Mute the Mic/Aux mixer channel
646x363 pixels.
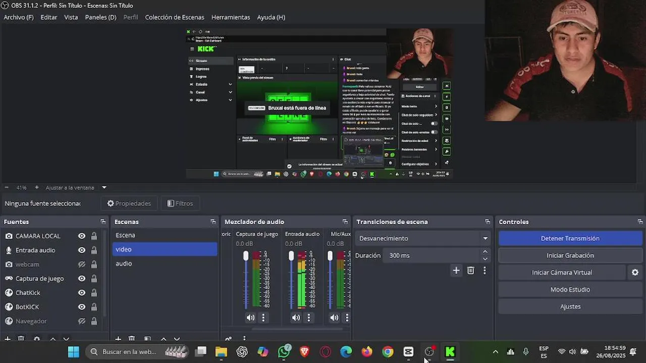click(x=334, y=318)
